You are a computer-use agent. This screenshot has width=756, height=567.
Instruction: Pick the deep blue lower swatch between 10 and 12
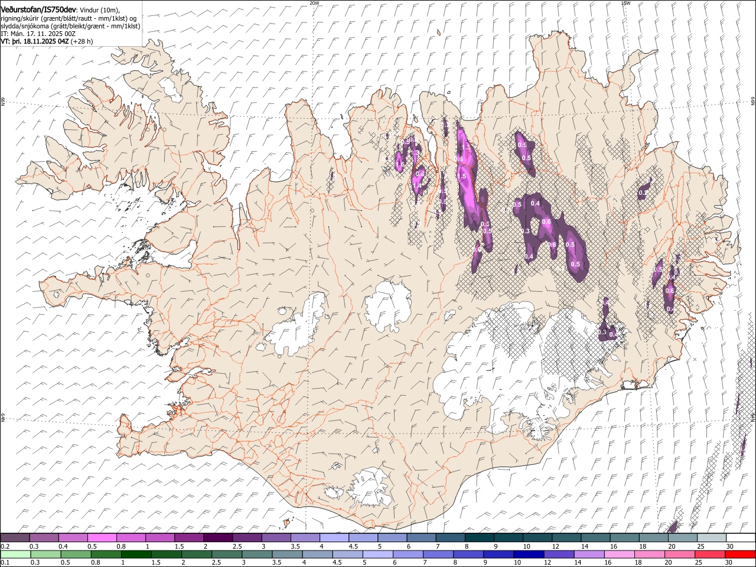tap(529, 554)
